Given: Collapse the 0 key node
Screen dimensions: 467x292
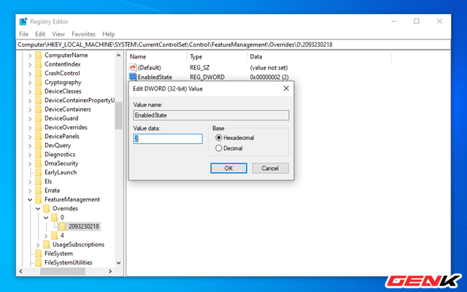Looking at the screenshot, I should pos(46,218).
